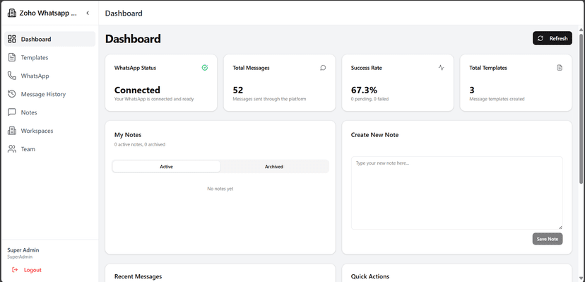
Task: Open the Workspaces label in sidebar
Action: coord(37,131)
